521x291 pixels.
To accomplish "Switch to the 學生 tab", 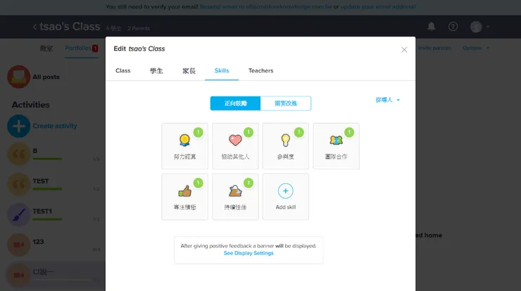I will (x=156, y=70).
